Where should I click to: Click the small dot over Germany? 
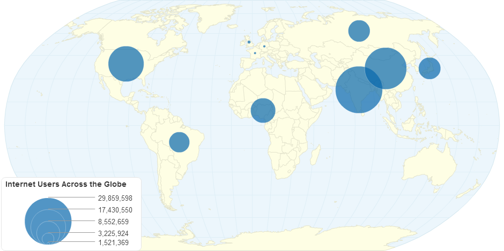(x=264, y=46)
